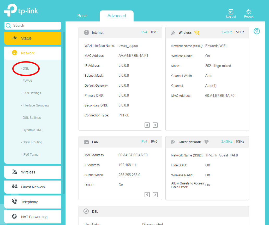Click the tp-link logo
Image resolution: width=269 pixels, height=225 pixels.
click(x=21, y=10)
